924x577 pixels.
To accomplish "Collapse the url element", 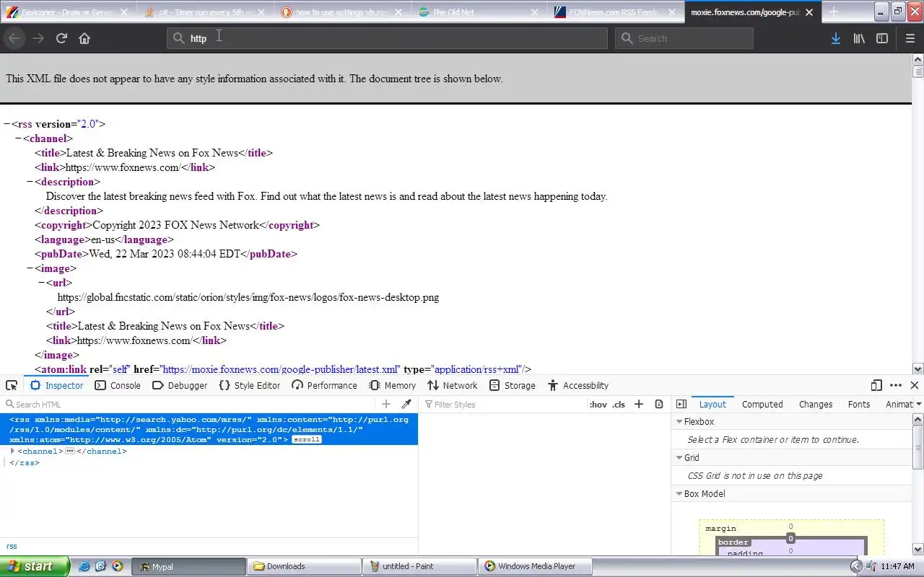I will click(x=41, y=283).
